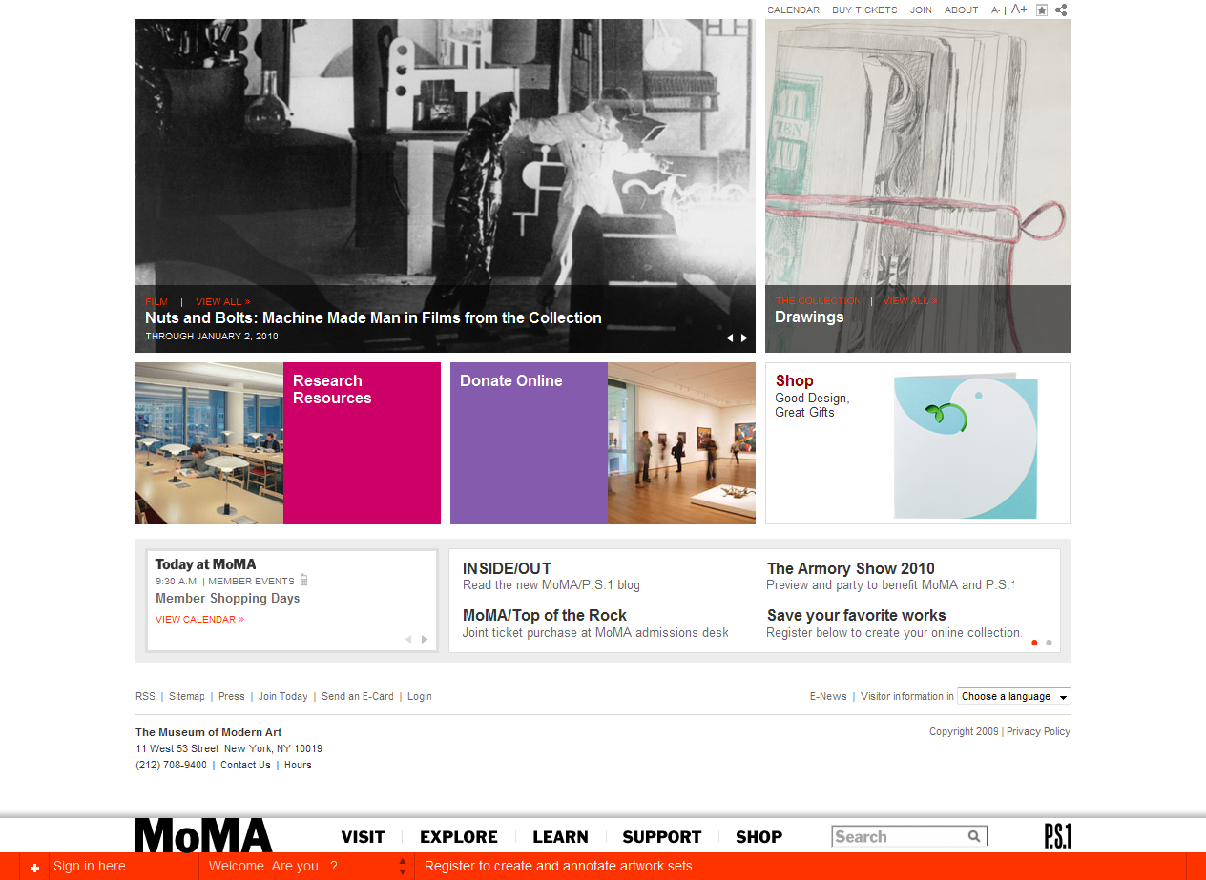This screenshot has height=880, width=1206.
Task: Open the SHOP navigation menu
Action: [x=759, y=837]
